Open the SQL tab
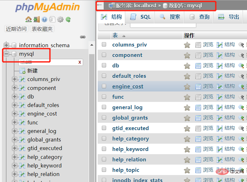 (x=140, y=17)
